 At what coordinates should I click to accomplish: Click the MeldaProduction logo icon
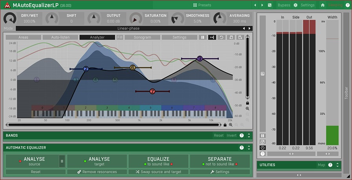tap(7, 5)
